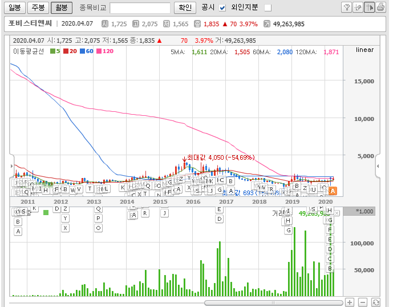The width and height of the screenshot is (393, 307).
Task: Open disclosure marker F in 2020 volume stack
Action: [330, 230]
